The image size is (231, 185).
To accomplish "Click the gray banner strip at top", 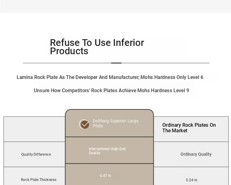I will click(x=115, y=6).
